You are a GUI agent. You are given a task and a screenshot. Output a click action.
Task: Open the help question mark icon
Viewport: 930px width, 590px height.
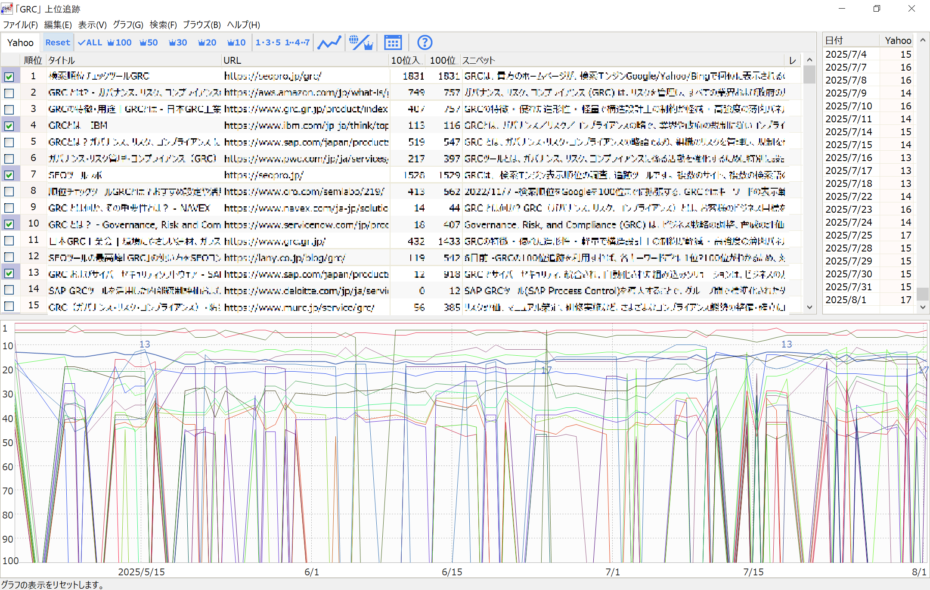pyautogui.click(x=425, y=43)
